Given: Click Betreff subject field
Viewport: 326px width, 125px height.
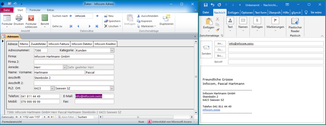Looking at the screenshot, I should pos(276,62).
